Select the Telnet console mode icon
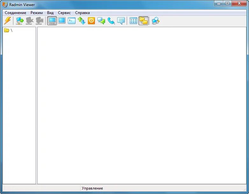Screen dimensions: 249x194 pyautogui.click(x=72, y=21)
